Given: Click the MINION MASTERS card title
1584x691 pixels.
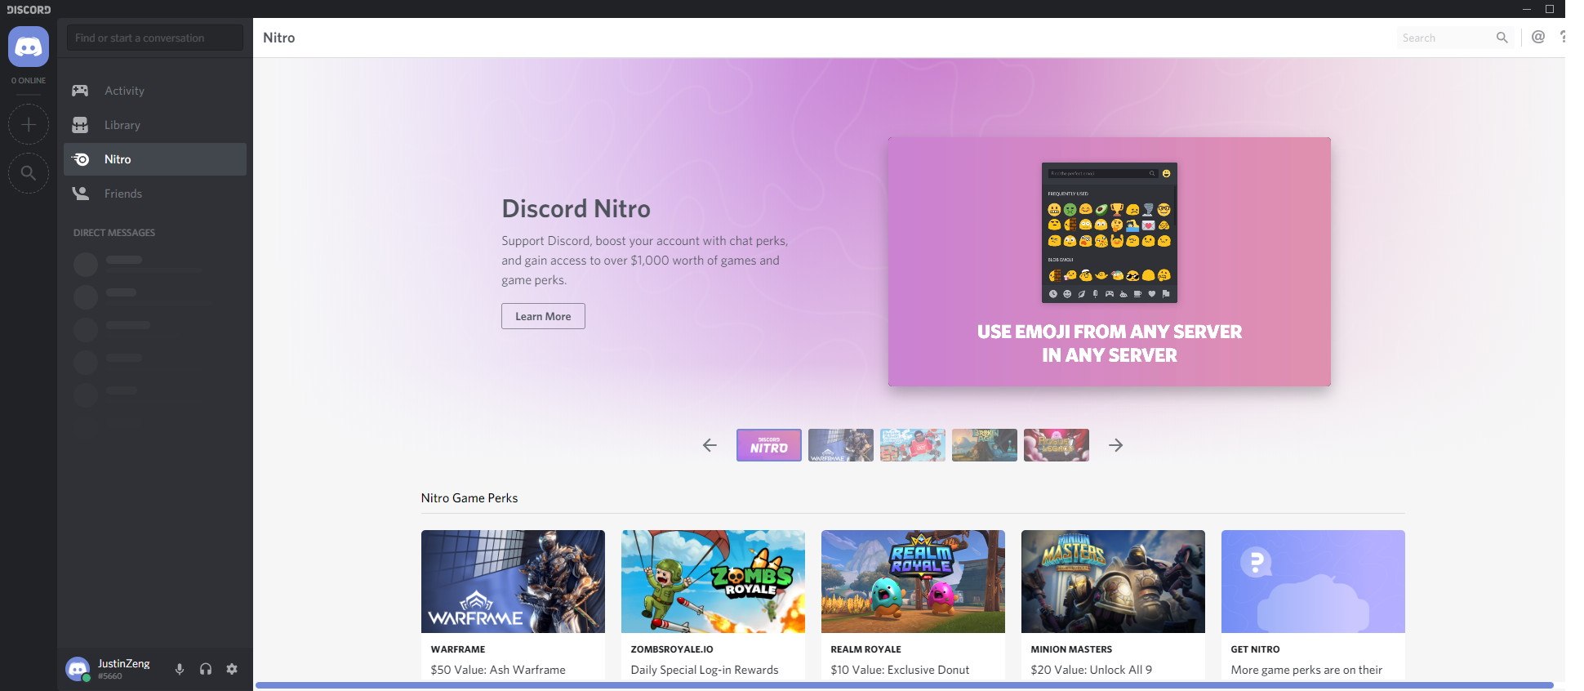Looking at the screenshot, I should point(1071,649).
